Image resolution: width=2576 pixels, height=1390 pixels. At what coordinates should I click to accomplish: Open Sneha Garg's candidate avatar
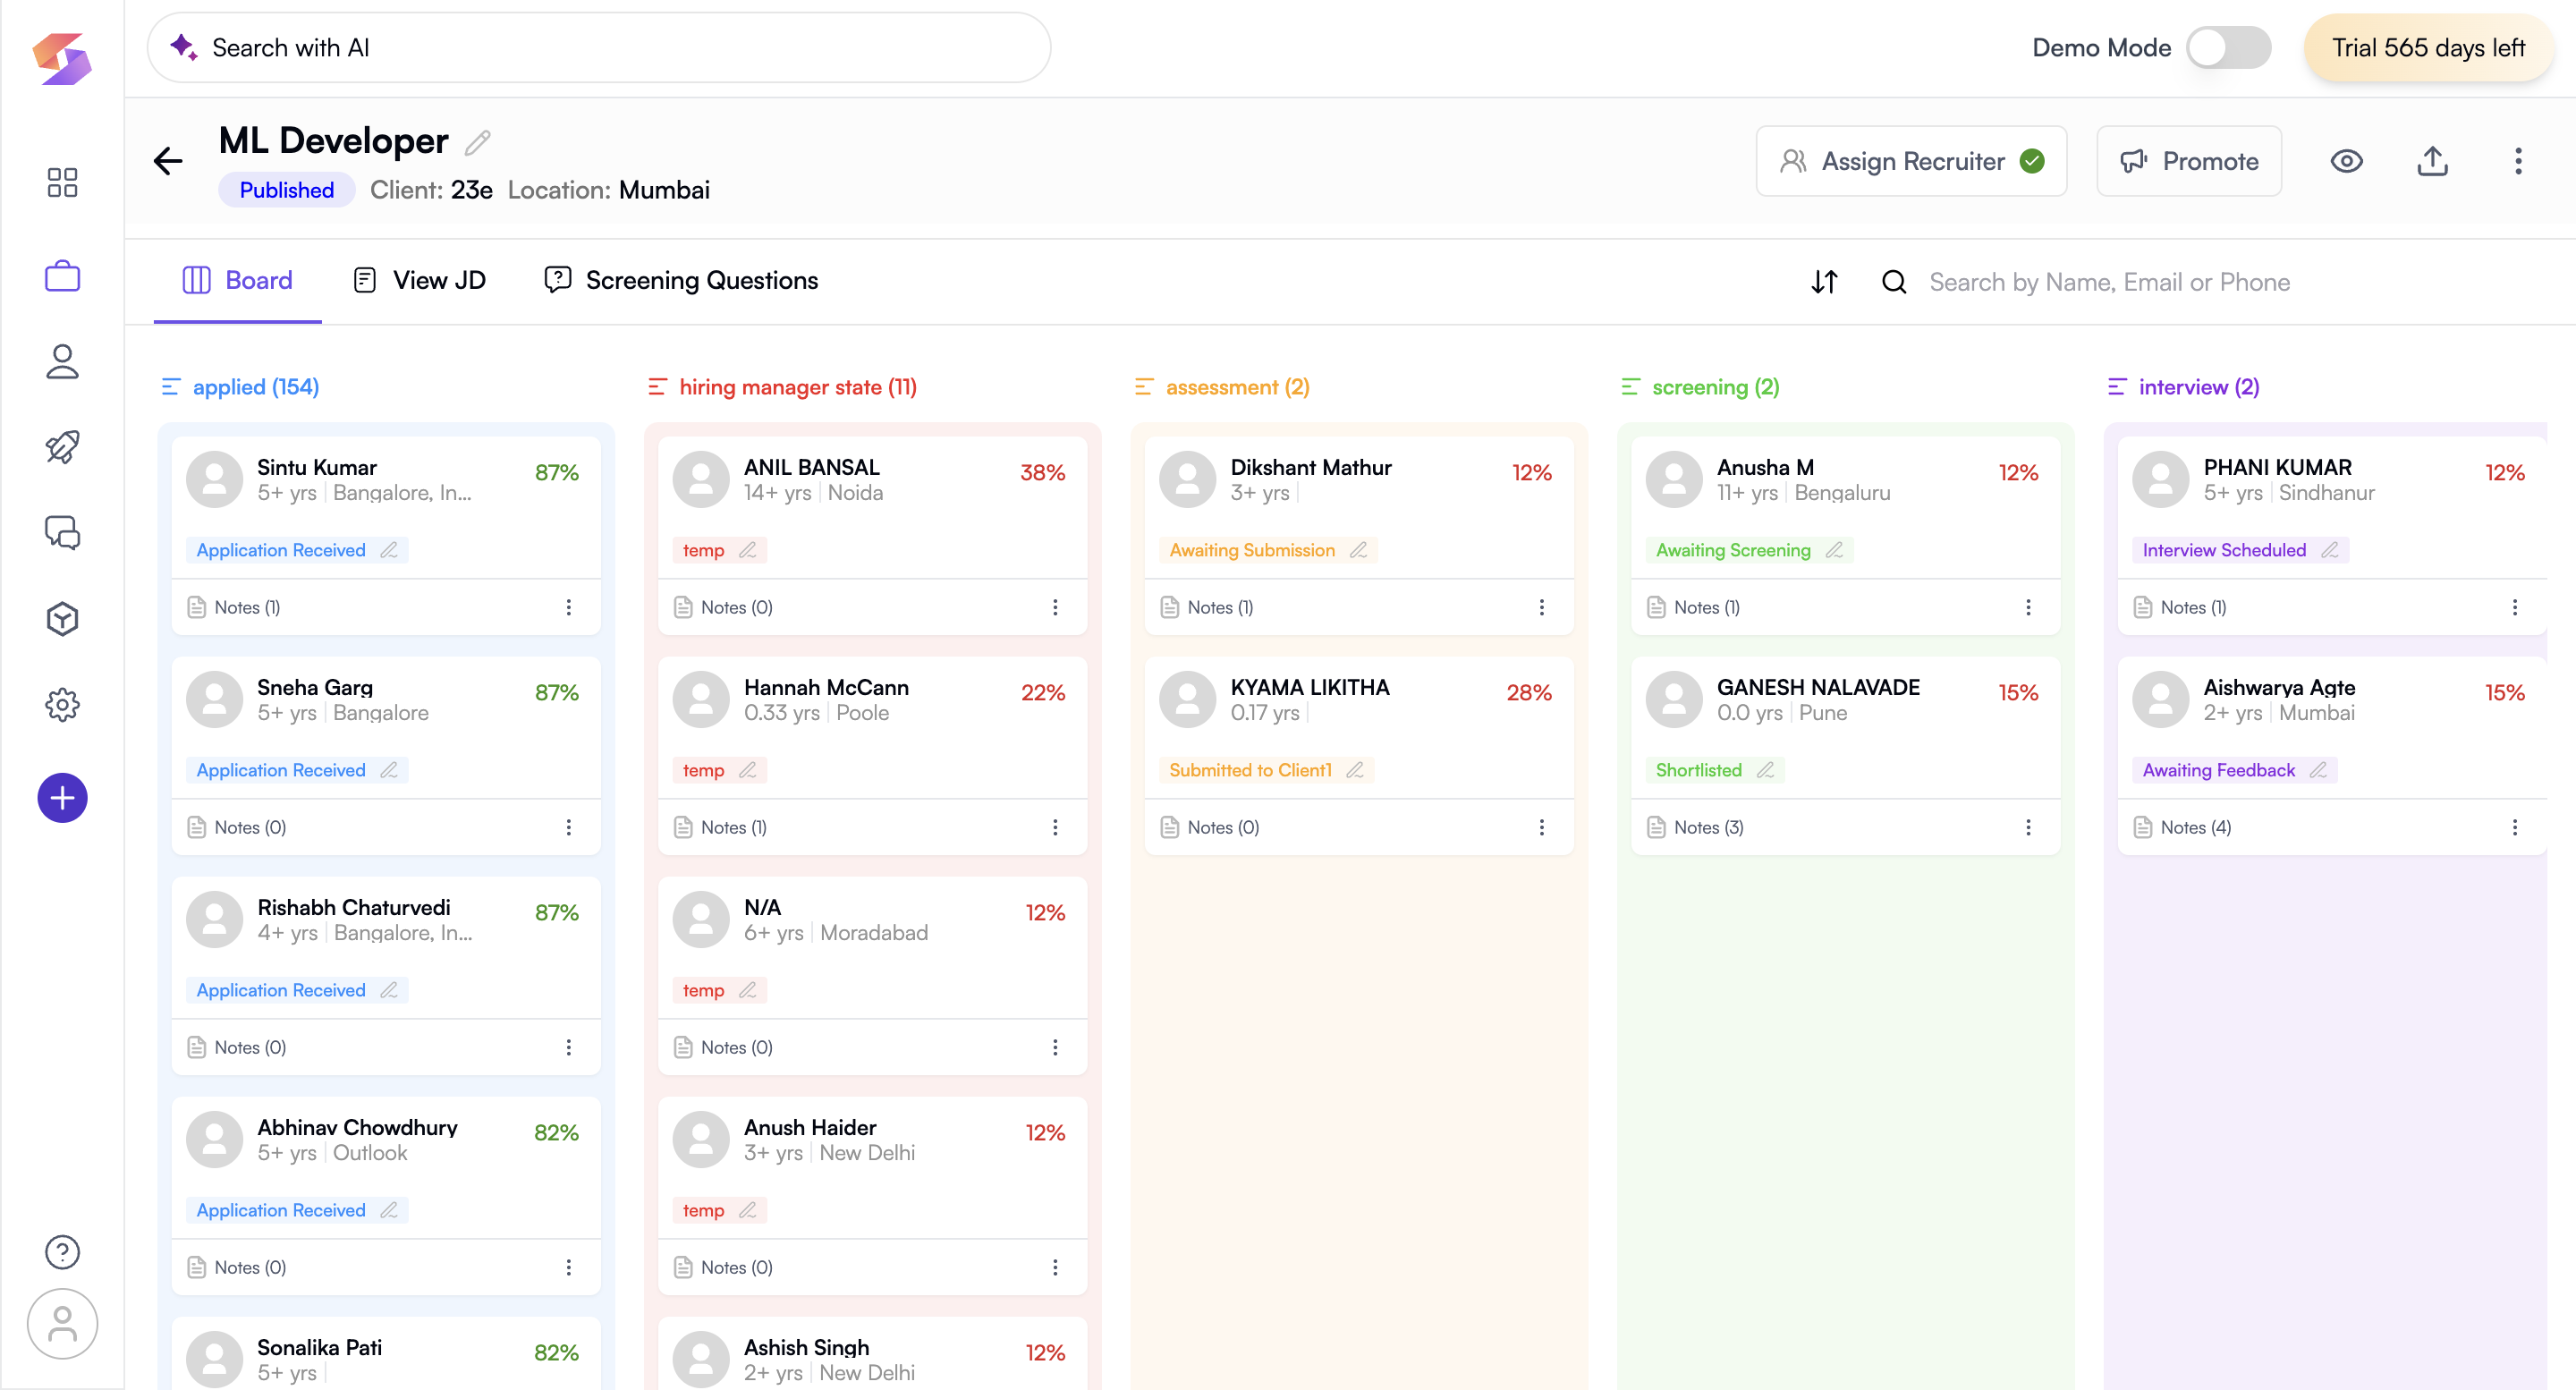(x=214, y=699)
